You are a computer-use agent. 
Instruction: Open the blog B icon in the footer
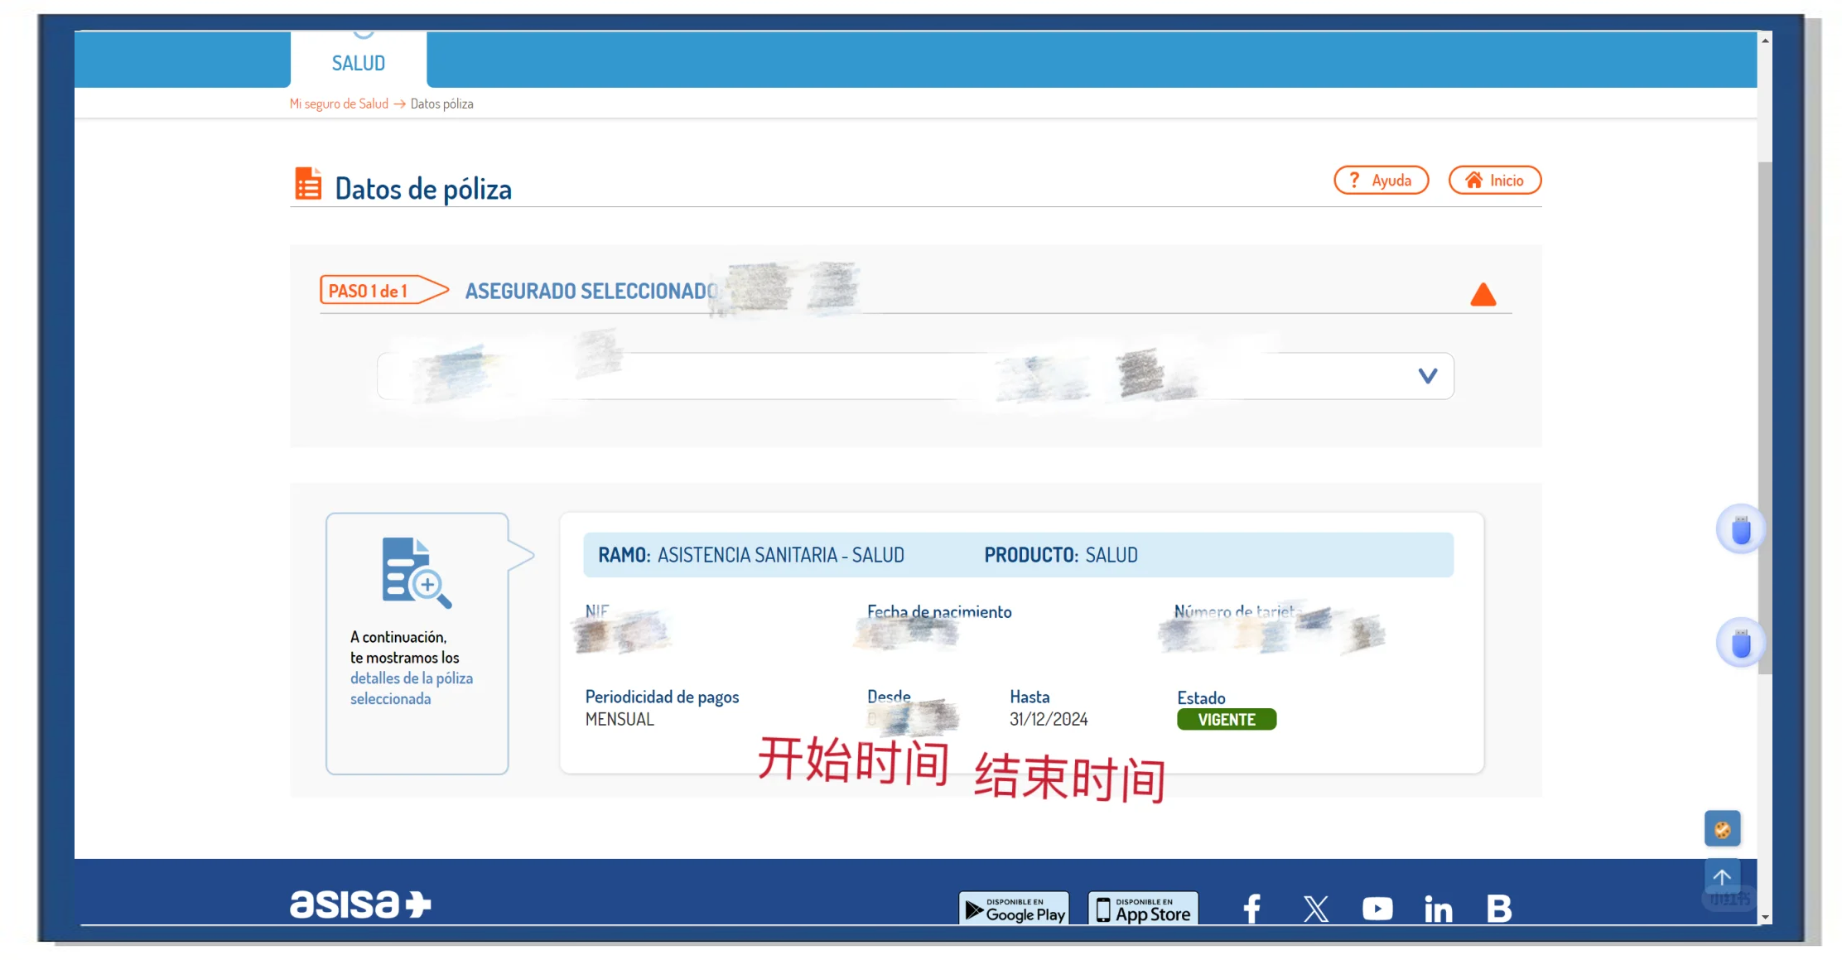1499,909
